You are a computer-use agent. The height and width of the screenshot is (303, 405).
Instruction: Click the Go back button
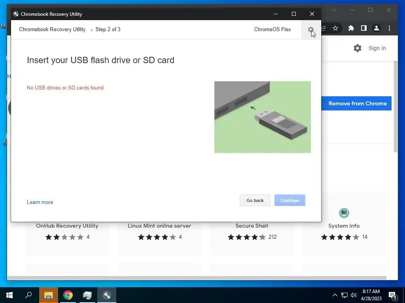[255, 200]
